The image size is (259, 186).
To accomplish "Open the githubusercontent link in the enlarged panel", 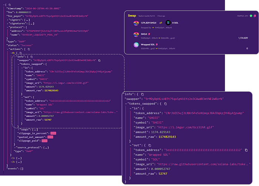I will [x=203, y=165].
